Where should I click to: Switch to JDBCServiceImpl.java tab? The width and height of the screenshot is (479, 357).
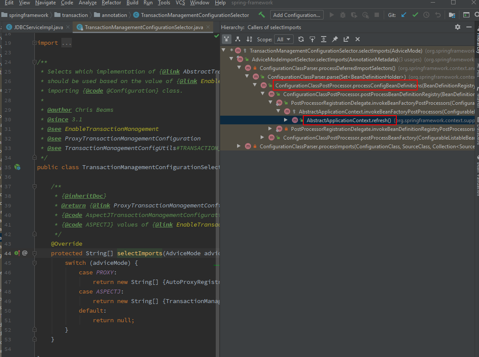click(38, 27)
